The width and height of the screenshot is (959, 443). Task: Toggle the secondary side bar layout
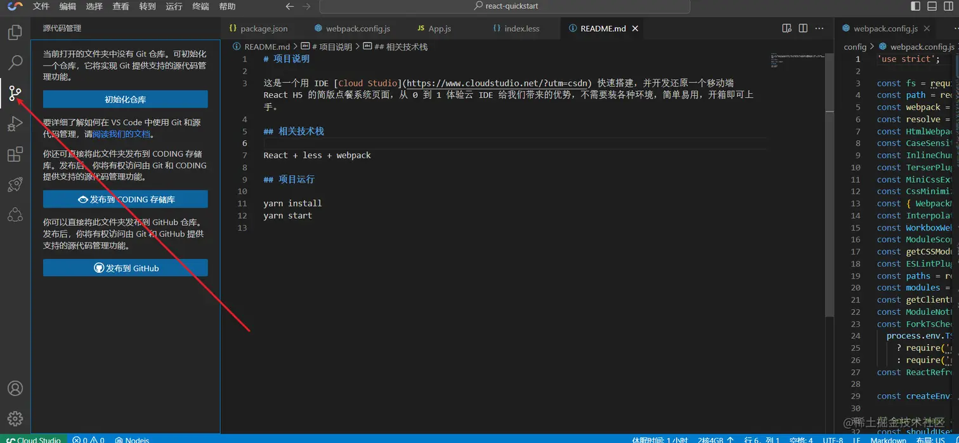948,6
